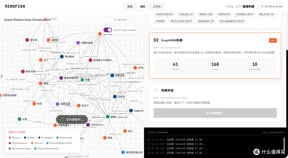The image size is (288, 158).
Task: Click the 弥生子 graph node
Action: pyautogui.click(x=79, y=106)
